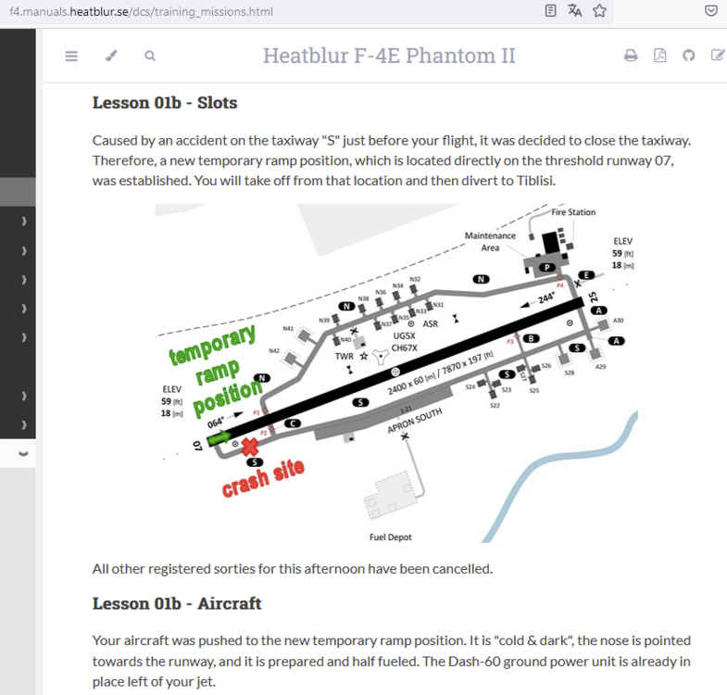The height and width of the screenshot is (695, 727).
Task: Click 'All other registered sorties' sentence
Action: pos(293,569)
